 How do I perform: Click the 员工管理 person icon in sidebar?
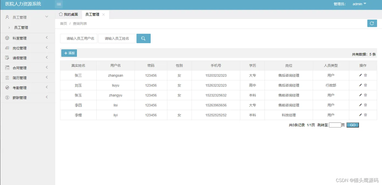pos(7,17)
